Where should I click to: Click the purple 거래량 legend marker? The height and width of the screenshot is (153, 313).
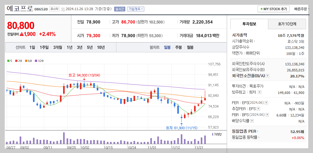click(x=212, y=134)
